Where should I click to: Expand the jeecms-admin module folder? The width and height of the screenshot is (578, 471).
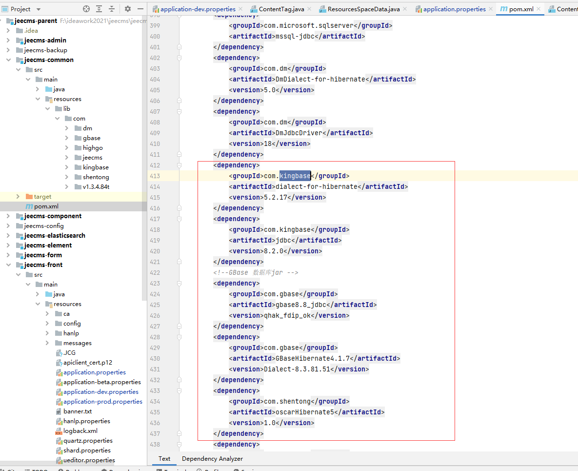click(8, 41)
